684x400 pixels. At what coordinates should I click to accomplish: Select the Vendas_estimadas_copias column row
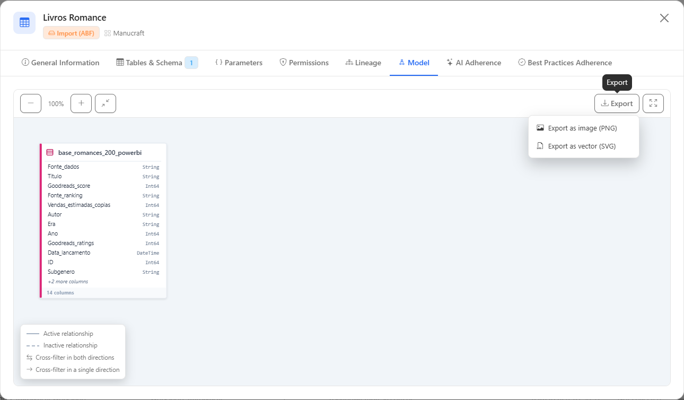point(103,205)
